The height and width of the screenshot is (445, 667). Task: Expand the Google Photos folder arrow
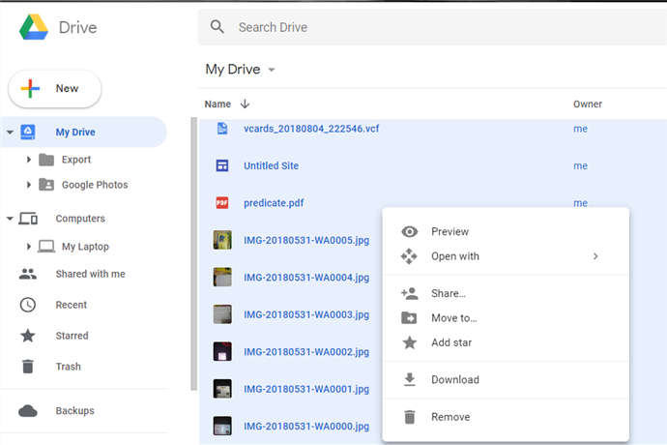click(29, 185)
